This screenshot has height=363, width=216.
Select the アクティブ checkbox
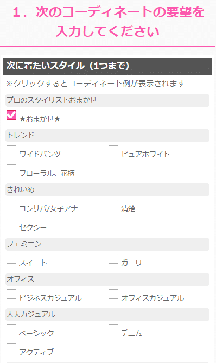(11, 348)
